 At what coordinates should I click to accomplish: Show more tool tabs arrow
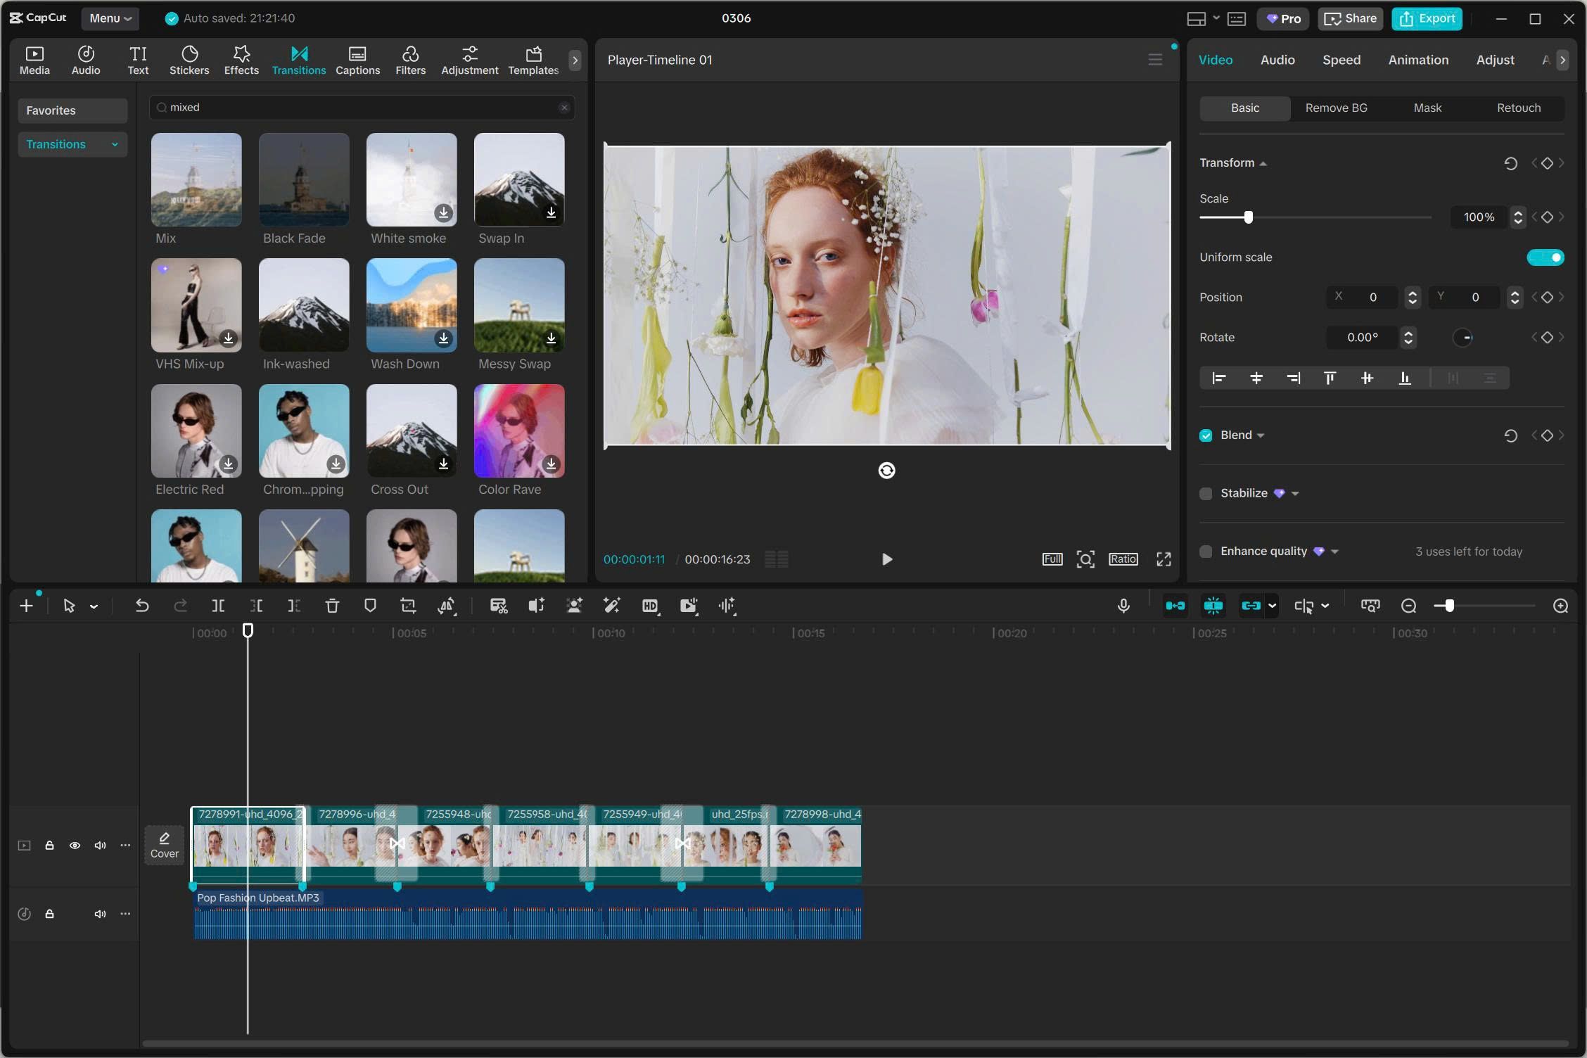pyautogui.click(x=575, y=60)
